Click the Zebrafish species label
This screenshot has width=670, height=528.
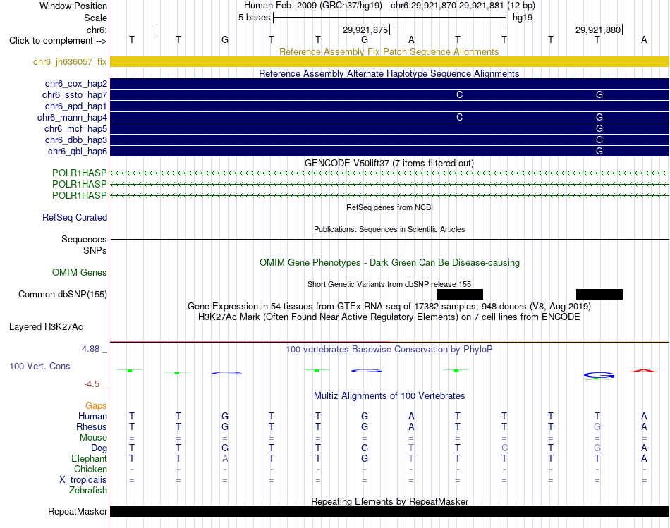[x=88, y=491]
